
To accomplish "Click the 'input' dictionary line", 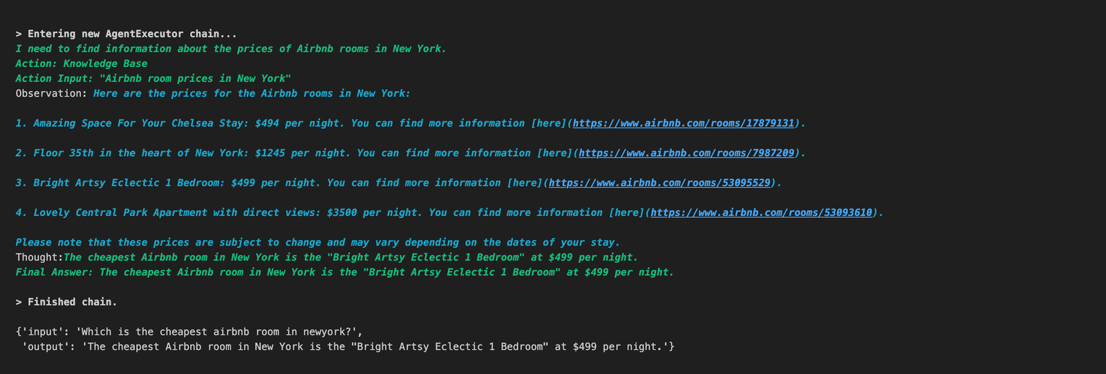I will click(189, 332).
